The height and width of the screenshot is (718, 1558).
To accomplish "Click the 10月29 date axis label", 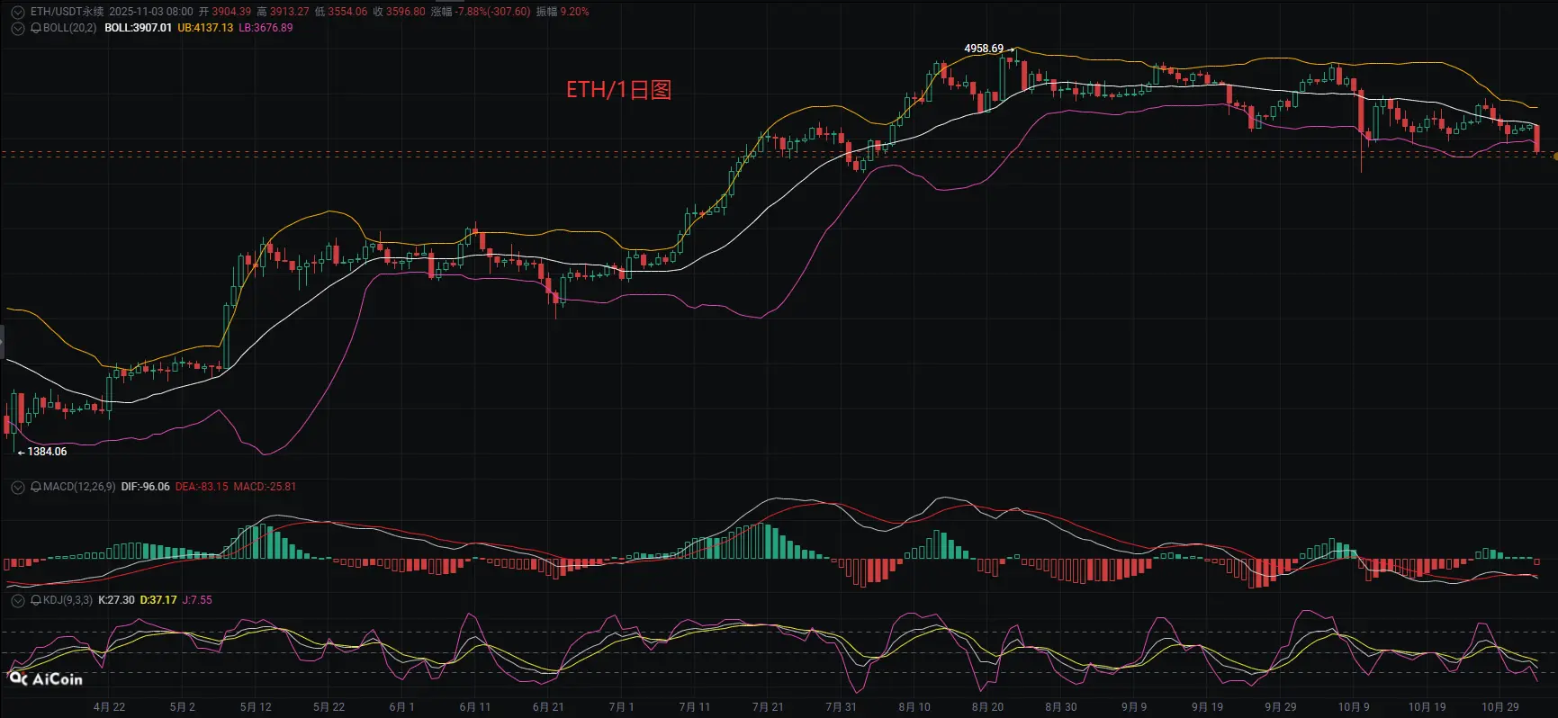I will [x=1500, y=707].
